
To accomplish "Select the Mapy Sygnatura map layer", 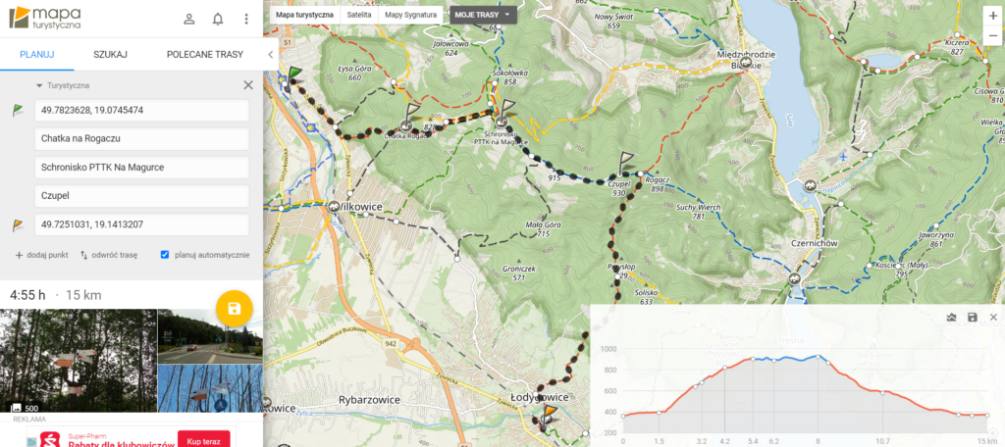I will point(410,15).
